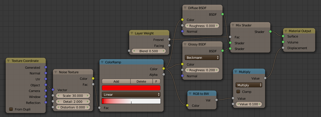Screen dimensions: 321x117
Task: Click the Window output socket
Action: (46, 97)
